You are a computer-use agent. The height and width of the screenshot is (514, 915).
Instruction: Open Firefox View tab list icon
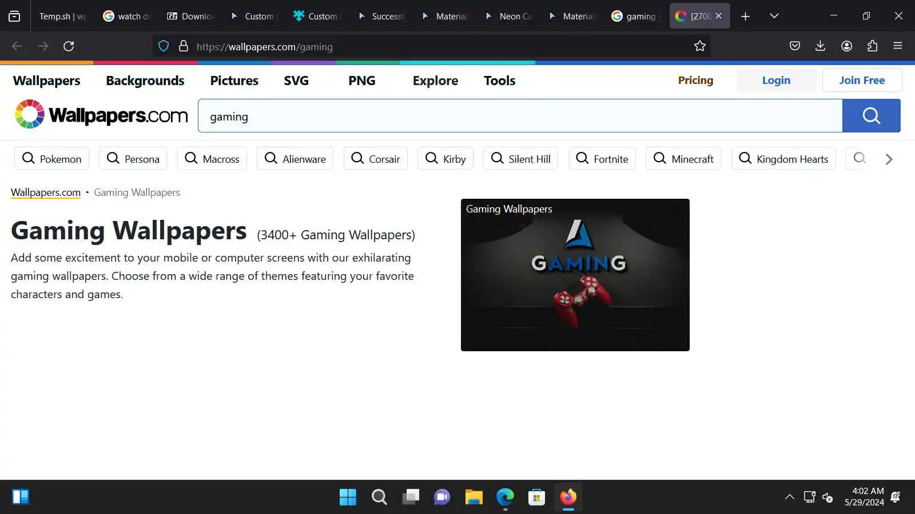pyautogui.click(x=14, y=16)
